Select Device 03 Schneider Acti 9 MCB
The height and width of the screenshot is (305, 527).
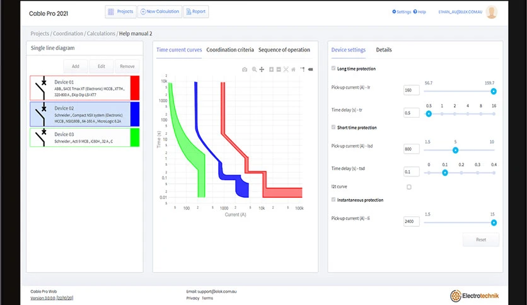point(84,137)
